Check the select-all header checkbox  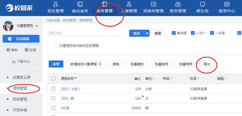pyautogui.click(x=53, y=79)
